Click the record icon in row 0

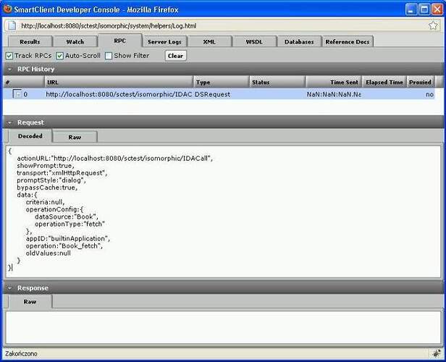(x=17, y=94)
